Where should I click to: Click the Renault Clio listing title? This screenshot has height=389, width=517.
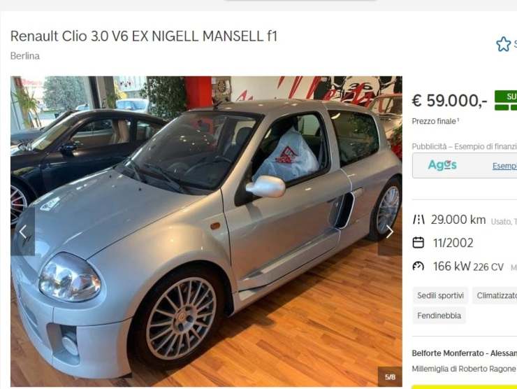pos(144,36)
